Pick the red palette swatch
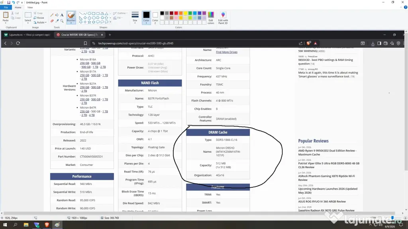 click(x=176, y=13)
